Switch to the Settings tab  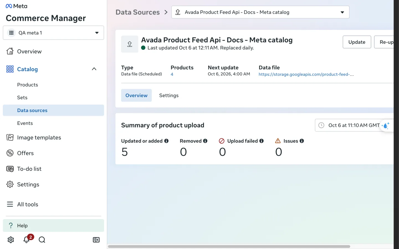[x=169, y=95]
